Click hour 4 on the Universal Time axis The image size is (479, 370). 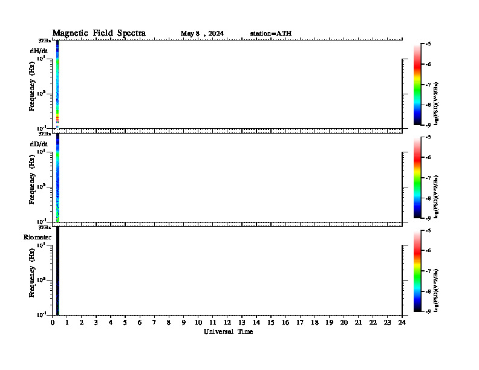coord(111,322)
